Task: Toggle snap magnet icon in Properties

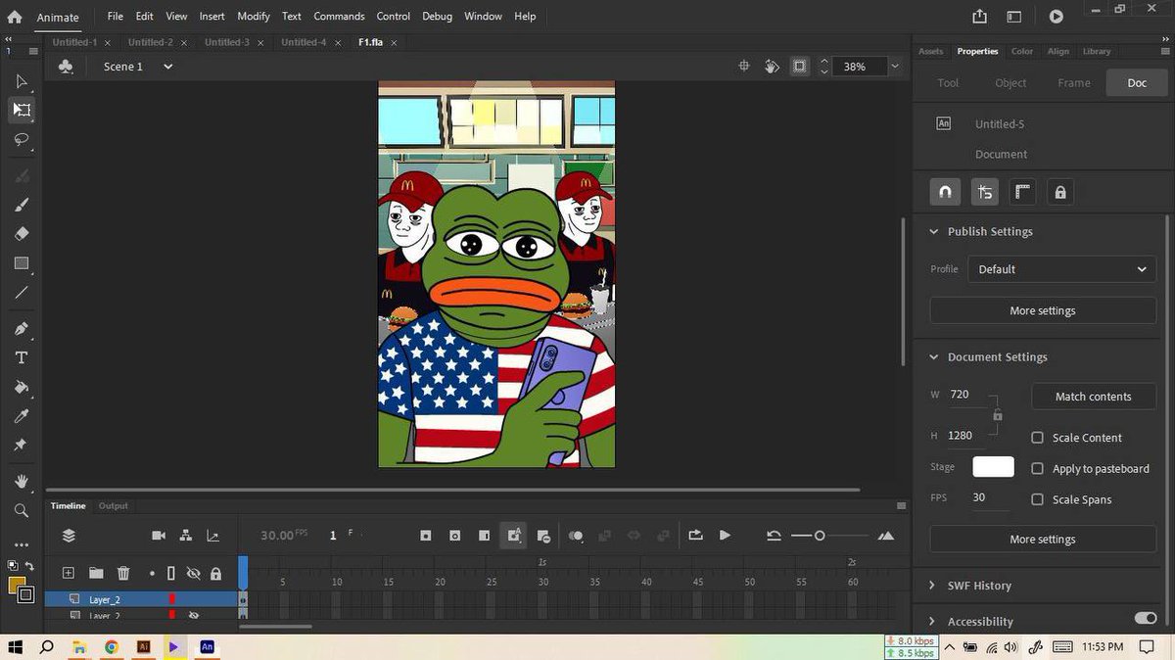Action: 945,192
